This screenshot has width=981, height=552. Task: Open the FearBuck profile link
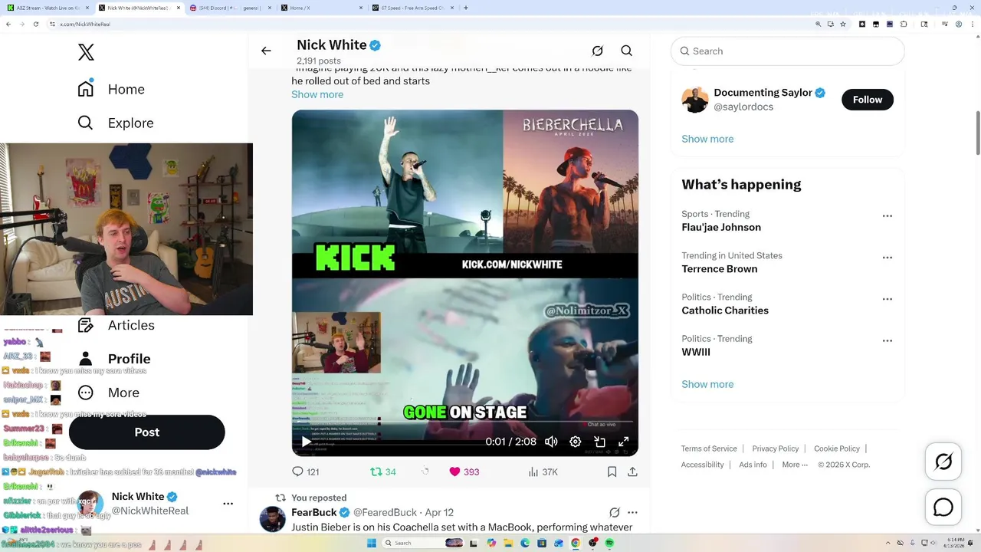314,512
